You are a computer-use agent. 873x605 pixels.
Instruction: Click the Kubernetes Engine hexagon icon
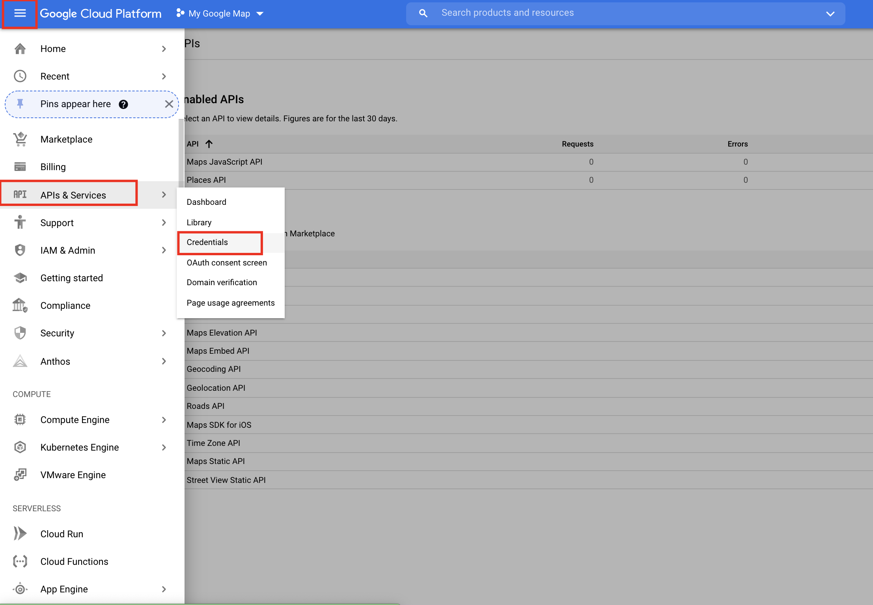20,447
